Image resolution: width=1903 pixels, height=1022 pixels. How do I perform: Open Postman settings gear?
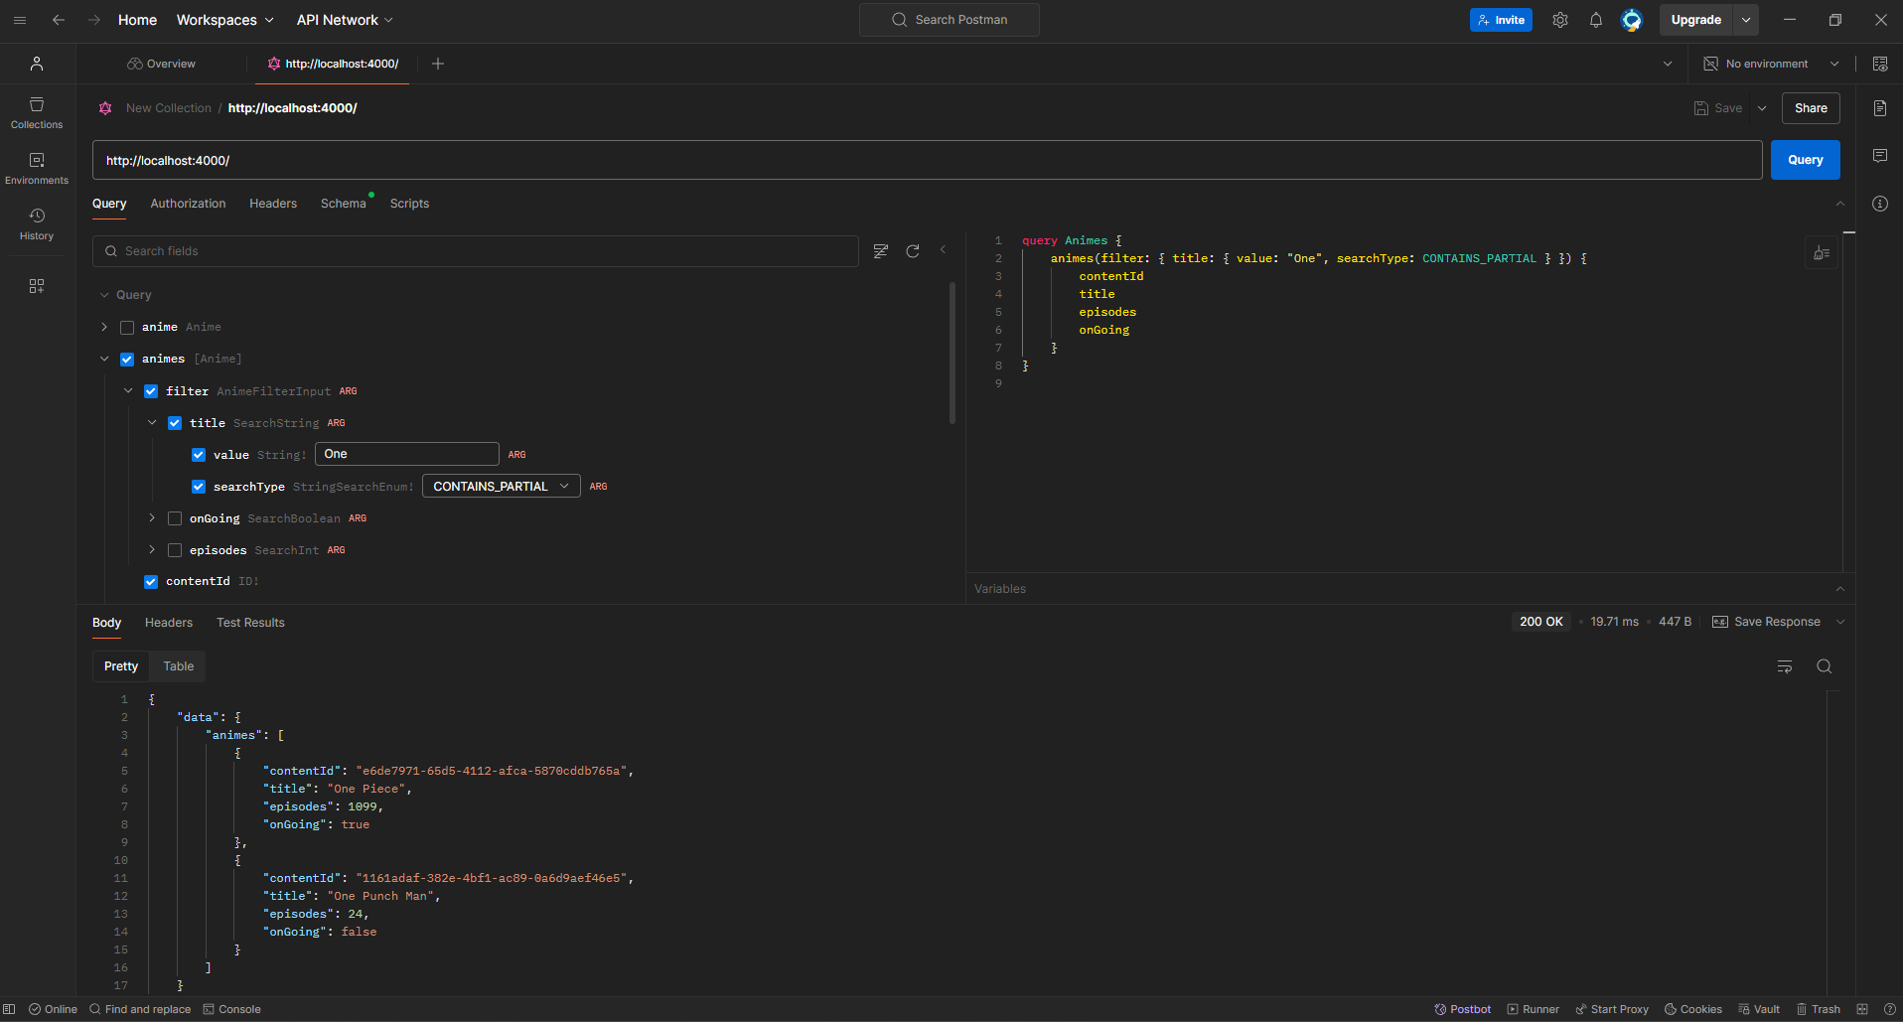coord(1560,20)
